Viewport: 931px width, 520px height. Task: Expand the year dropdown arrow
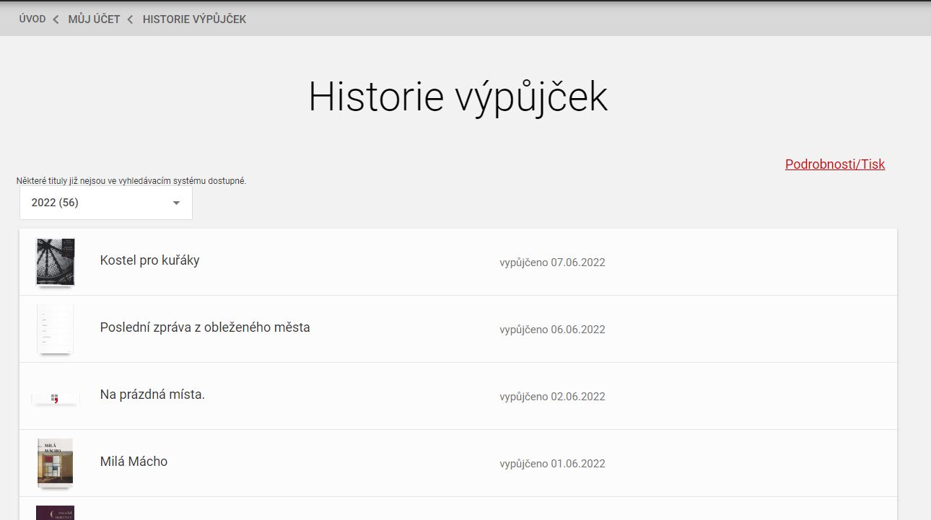pyautogui.click(x=176, y=203)
